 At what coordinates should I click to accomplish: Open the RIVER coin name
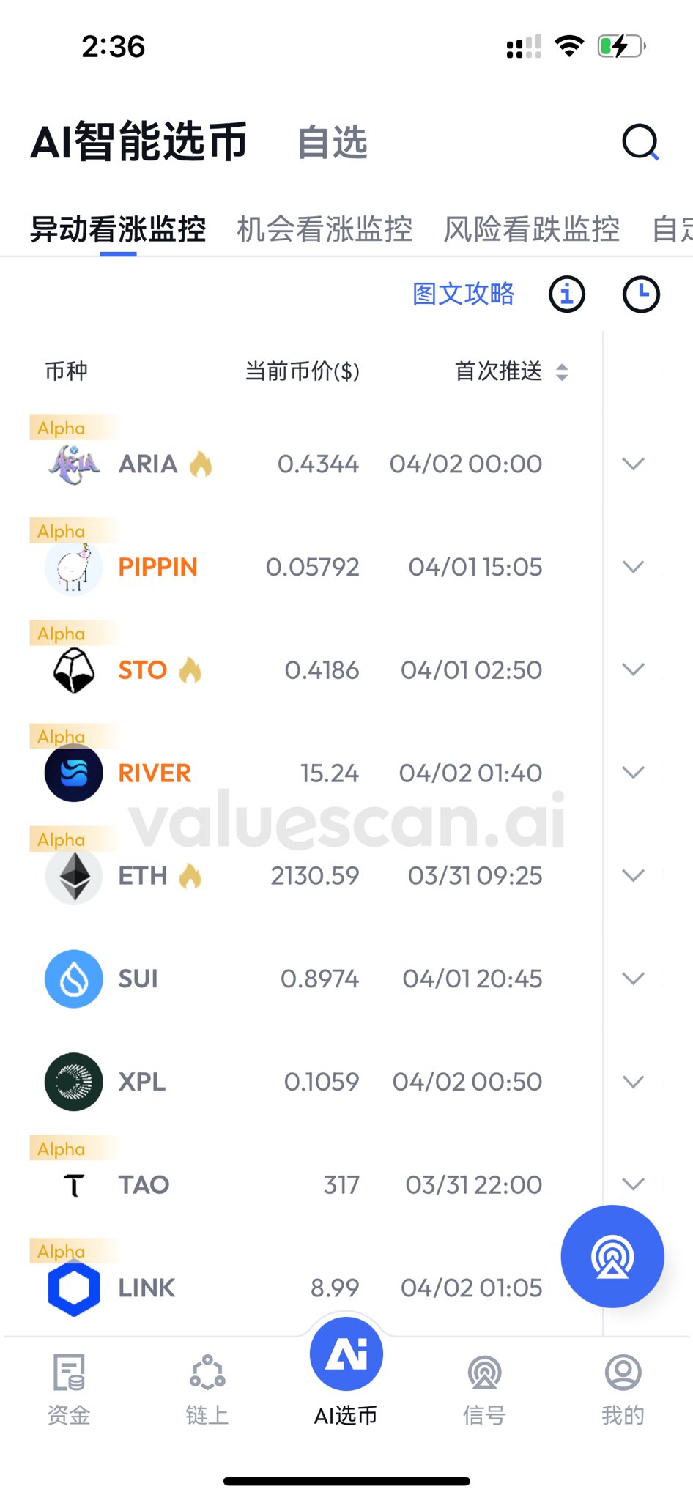pyautogui.click(x=155, y=773)
